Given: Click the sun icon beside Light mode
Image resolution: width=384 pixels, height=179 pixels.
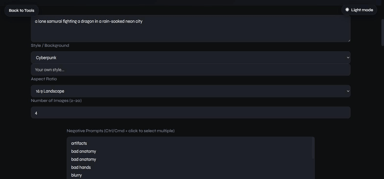Looking at the screenshot, I should coord(347,10).
